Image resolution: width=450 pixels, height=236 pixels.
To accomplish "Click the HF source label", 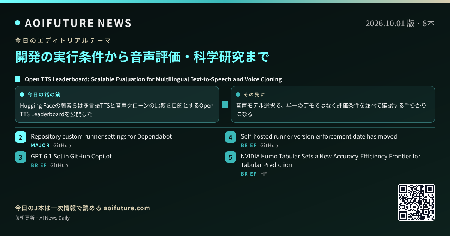I will tap(264, 174).
